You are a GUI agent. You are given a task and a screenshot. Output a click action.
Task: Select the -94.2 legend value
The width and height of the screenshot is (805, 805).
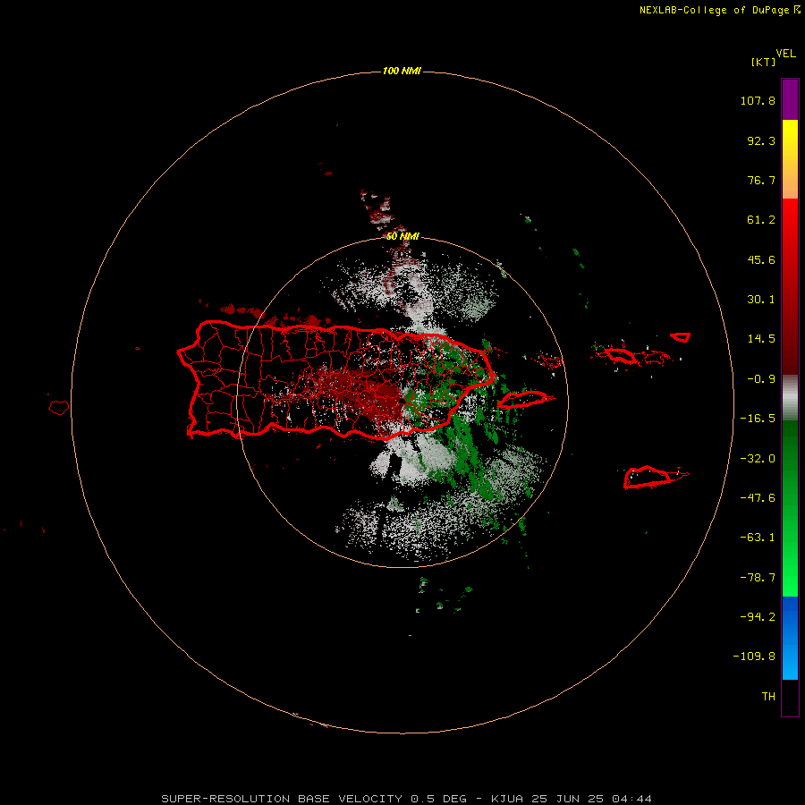[x=758, y=617]
